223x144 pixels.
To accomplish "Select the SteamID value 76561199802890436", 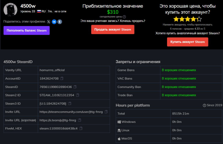I will coord(56,87).
